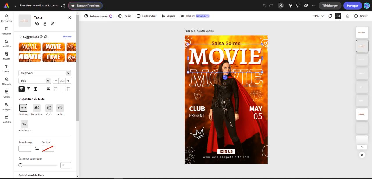This screenshot has height=179, width=372.
Task: Open the Thème menu
Action: pyautogui.click(x=125, y=16)
